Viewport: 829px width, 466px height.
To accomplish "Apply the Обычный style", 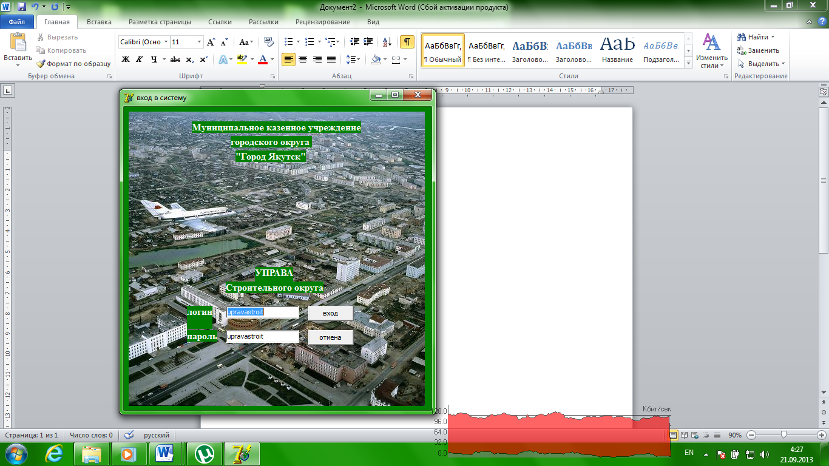I will 443,50.
